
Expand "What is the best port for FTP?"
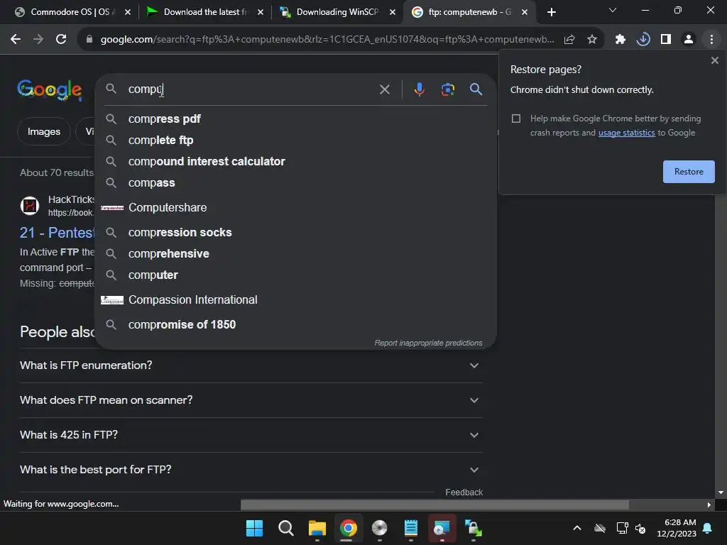pyautogui.click(x=251, y=470)
